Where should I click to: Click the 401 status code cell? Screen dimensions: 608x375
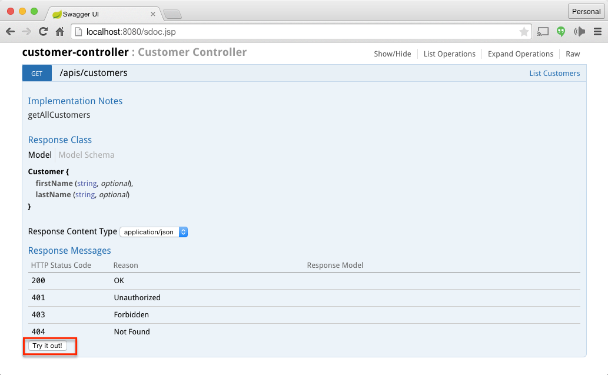coord(38,297)
